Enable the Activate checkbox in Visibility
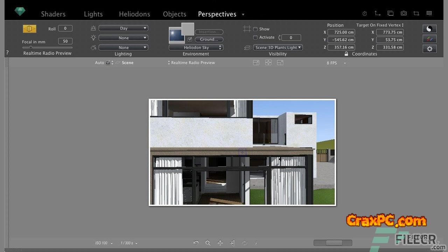Screen dimensions: 448x252 point(255,37)
